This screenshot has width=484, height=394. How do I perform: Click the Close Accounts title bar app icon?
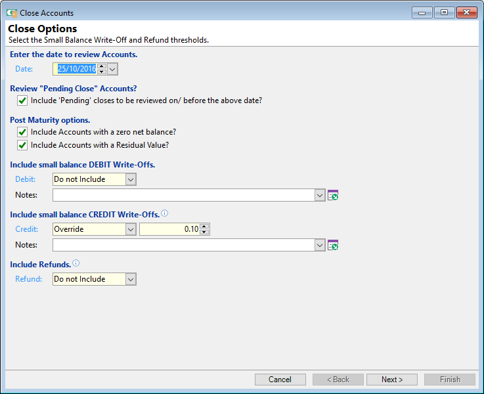pyautogui.click(x=12, y=12)
